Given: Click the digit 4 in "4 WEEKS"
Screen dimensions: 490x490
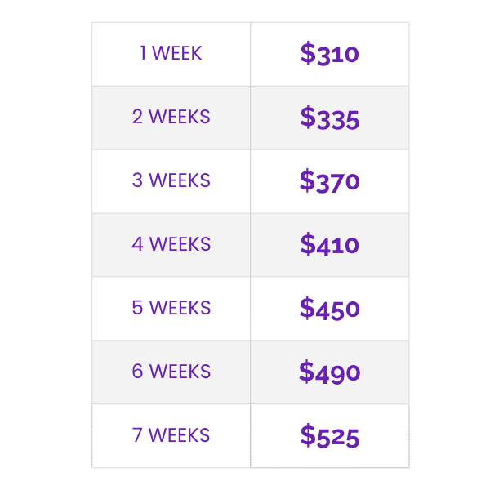Looking at the screenshot, I should point(137,244).
